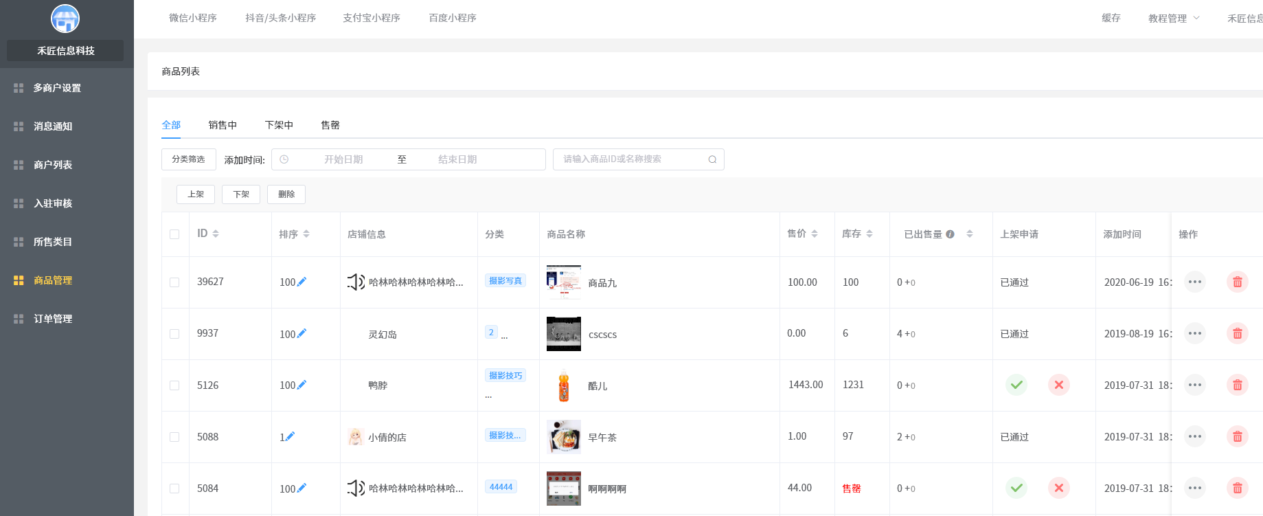1263x516 pixels.
Task: Click the store logo icon above 禾匠信息科技
Action: point(65,19)
